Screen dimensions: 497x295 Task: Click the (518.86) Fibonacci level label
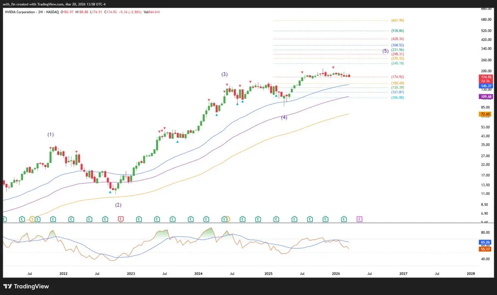pyautogui.click(x=398, y=31)
